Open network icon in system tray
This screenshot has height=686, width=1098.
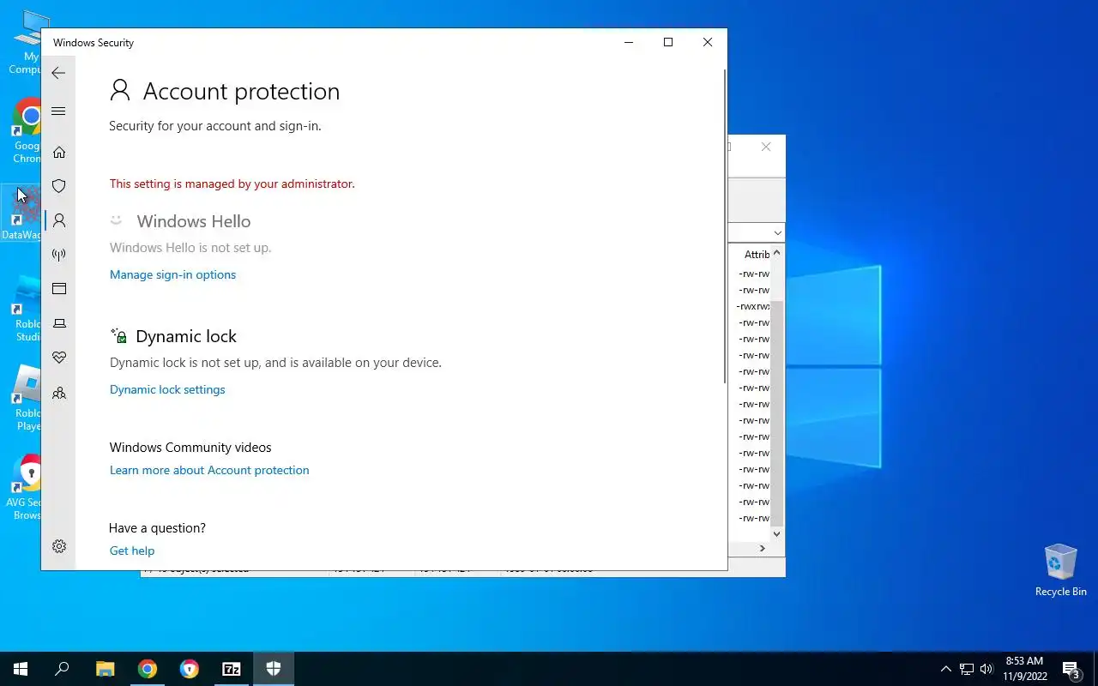pos(967,669)
